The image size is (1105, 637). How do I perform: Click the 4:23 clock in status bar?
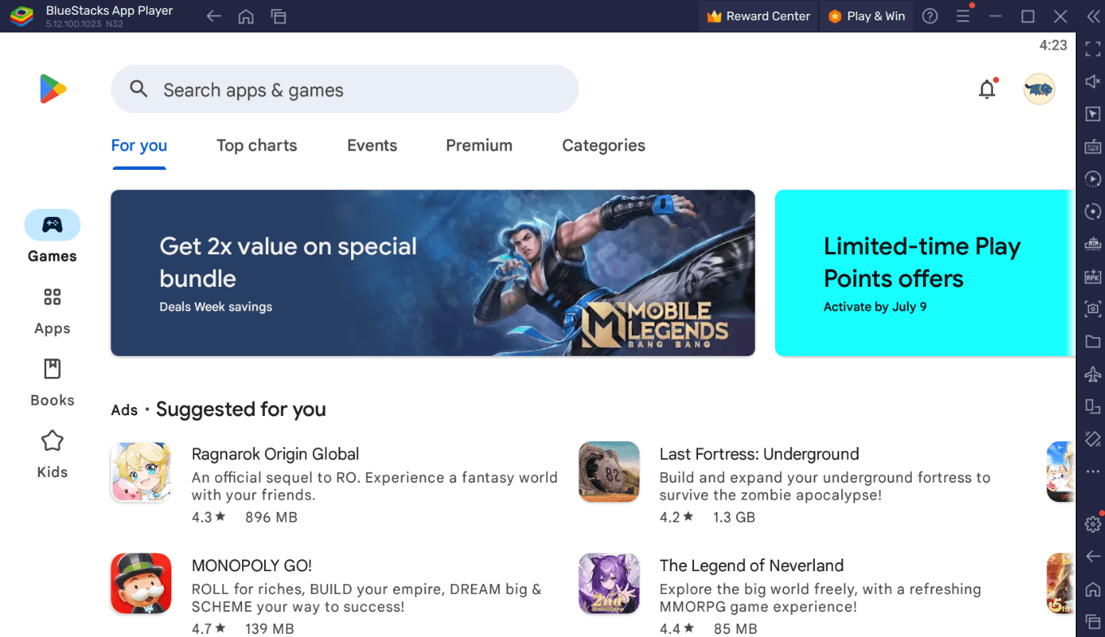(x=1053, y=45)
